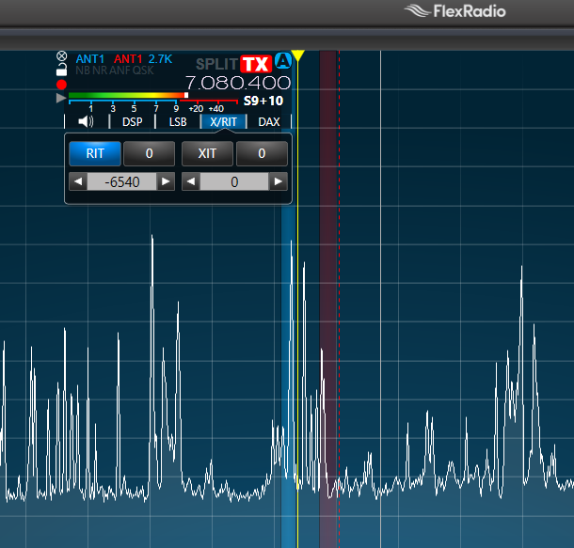The width and height of the screenshot is (574, 548).
Task: Click the gray play triangle icon
Action: (x=61, y=98)
